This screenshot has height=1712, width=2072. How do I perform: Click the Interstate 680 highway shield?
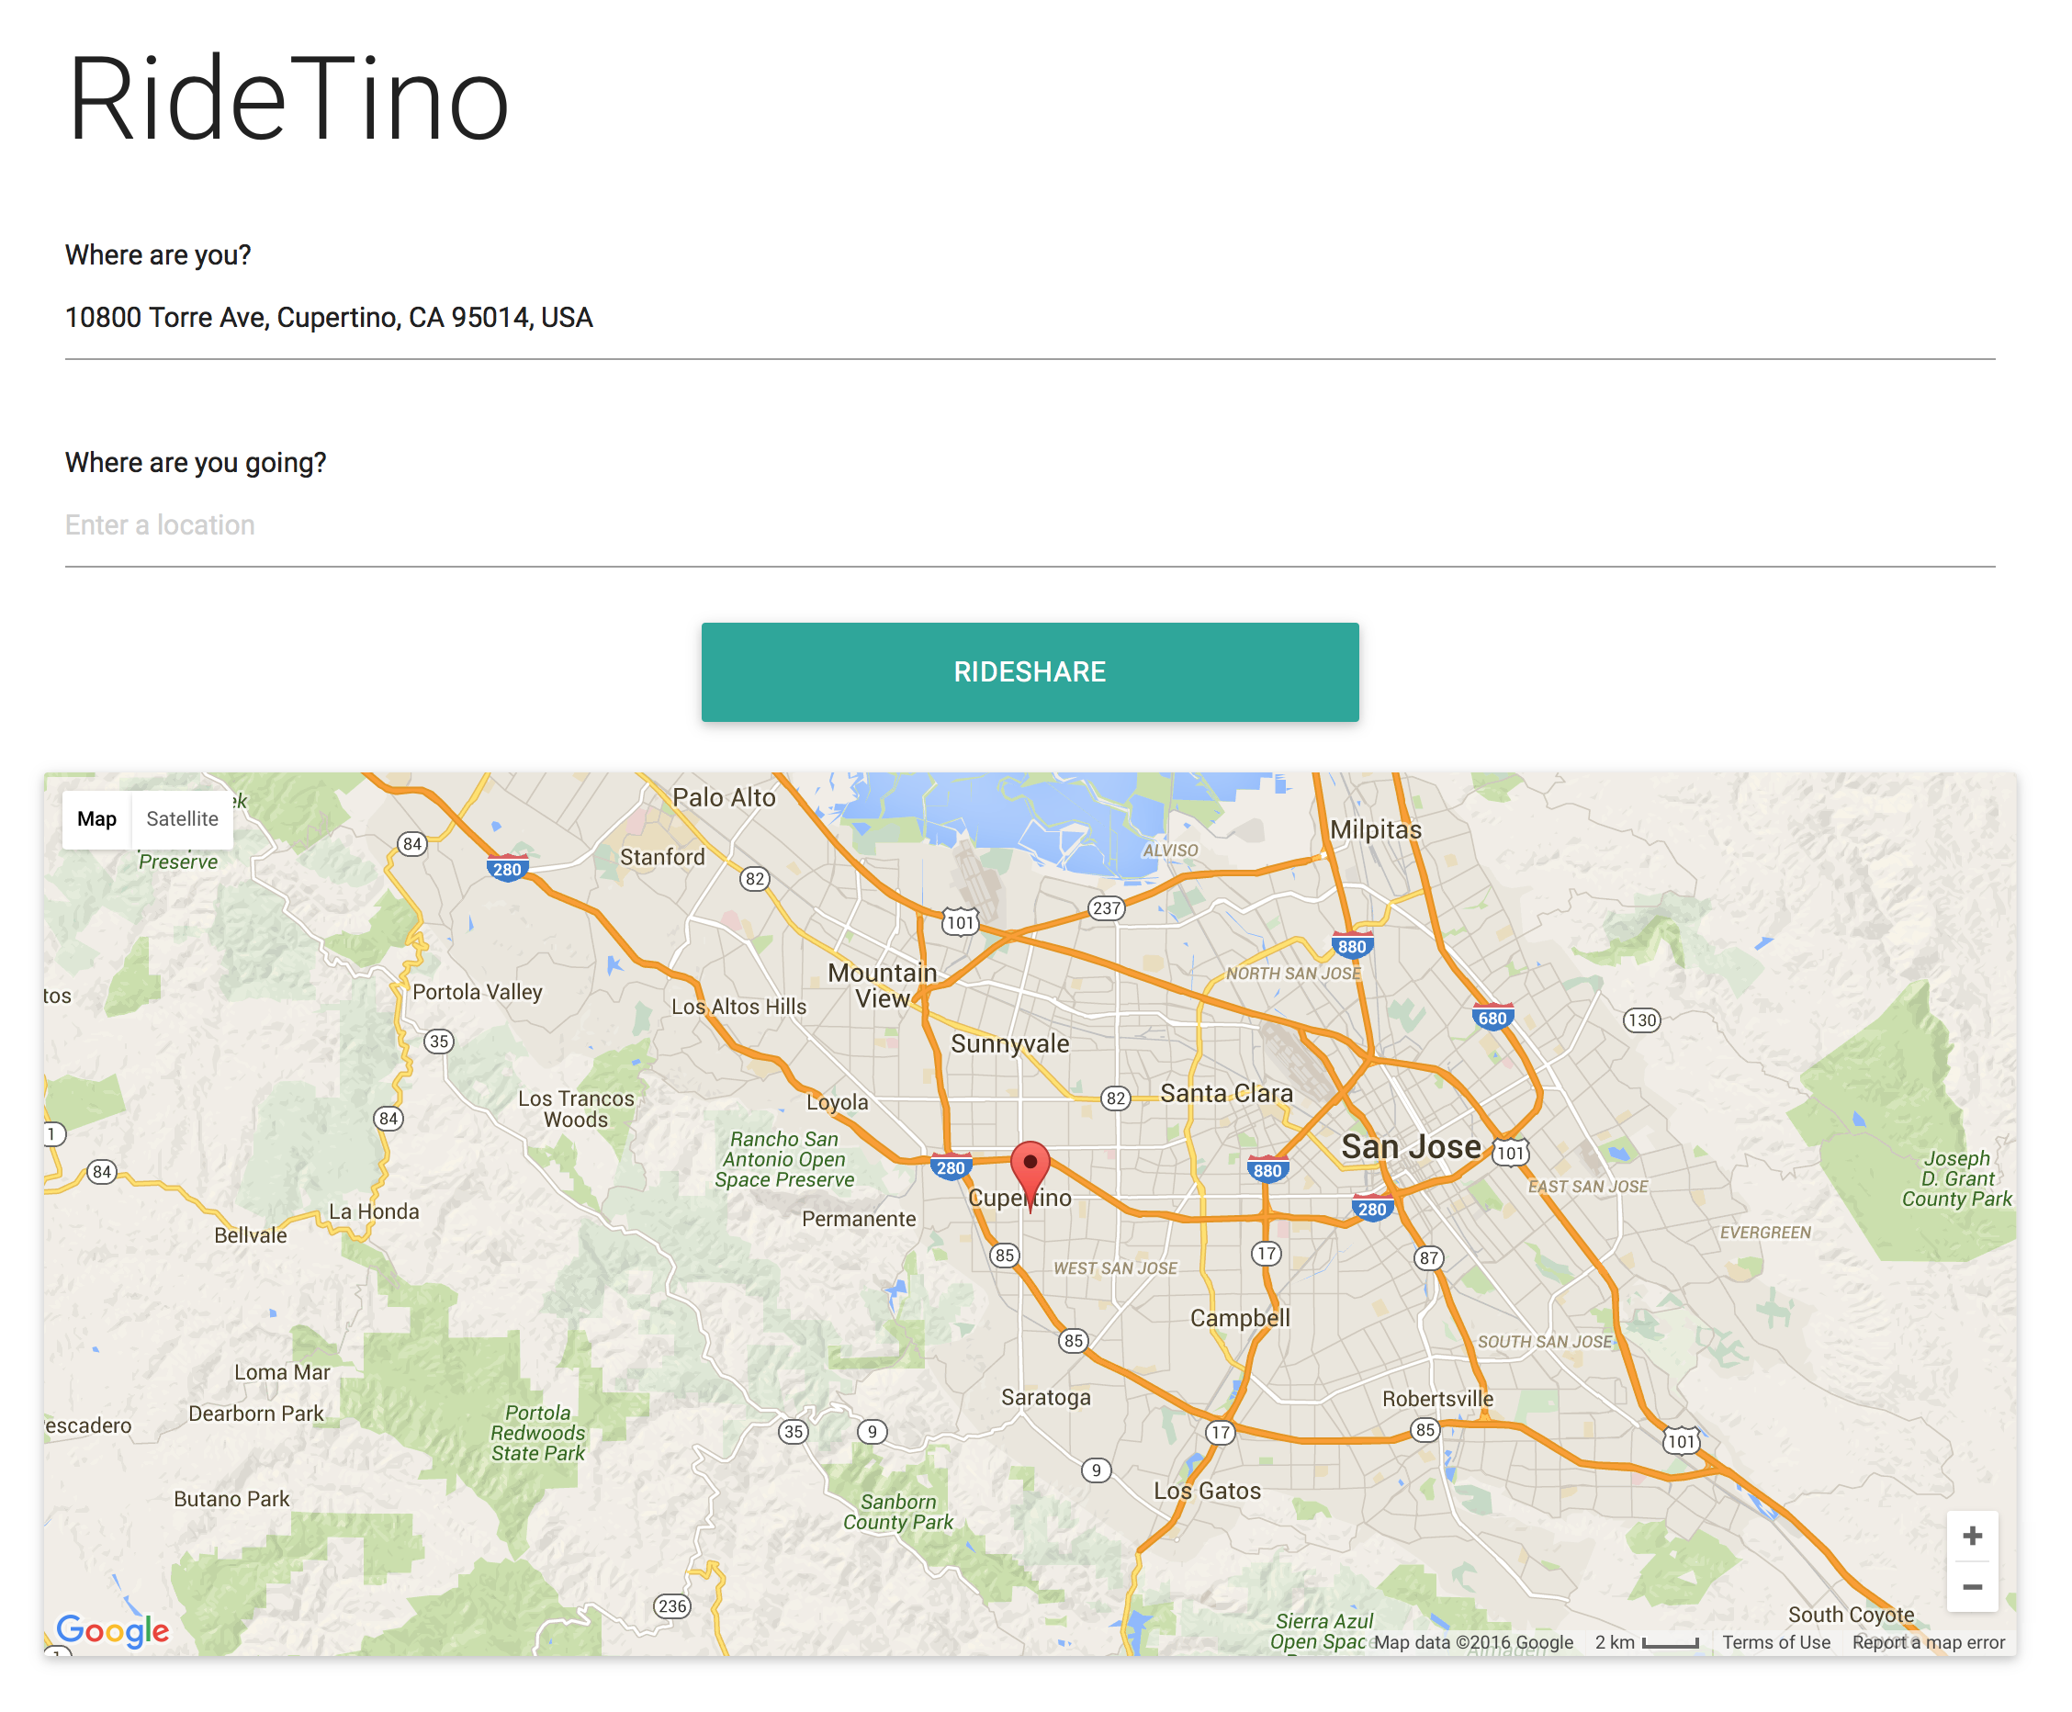(x=1492, y=1017)
